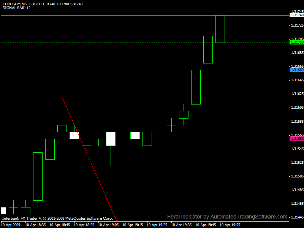The width and height of the screenshot is (304, 228).
Task: Click the 10 Apr 19:25 time label
Action: click(157, 225)
